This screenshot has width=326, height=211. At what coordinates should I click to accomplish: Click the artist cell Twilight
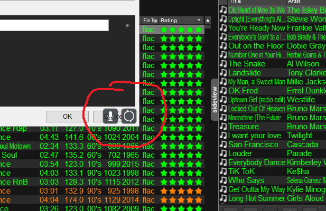300,136
